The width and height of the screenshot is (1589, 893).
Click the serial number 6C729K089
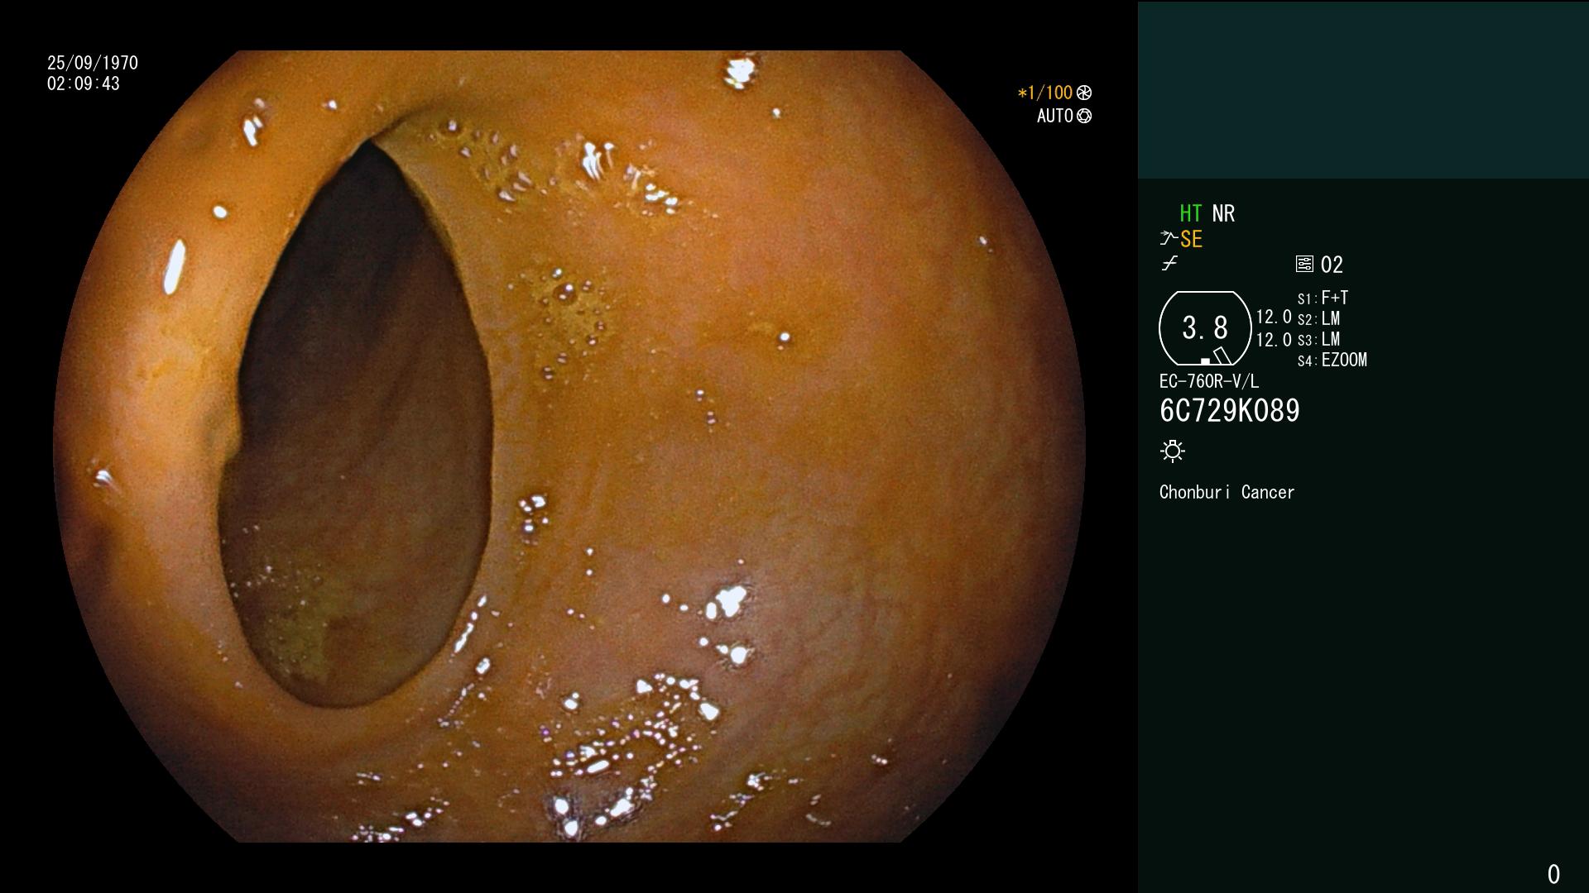coord(1230,411)
